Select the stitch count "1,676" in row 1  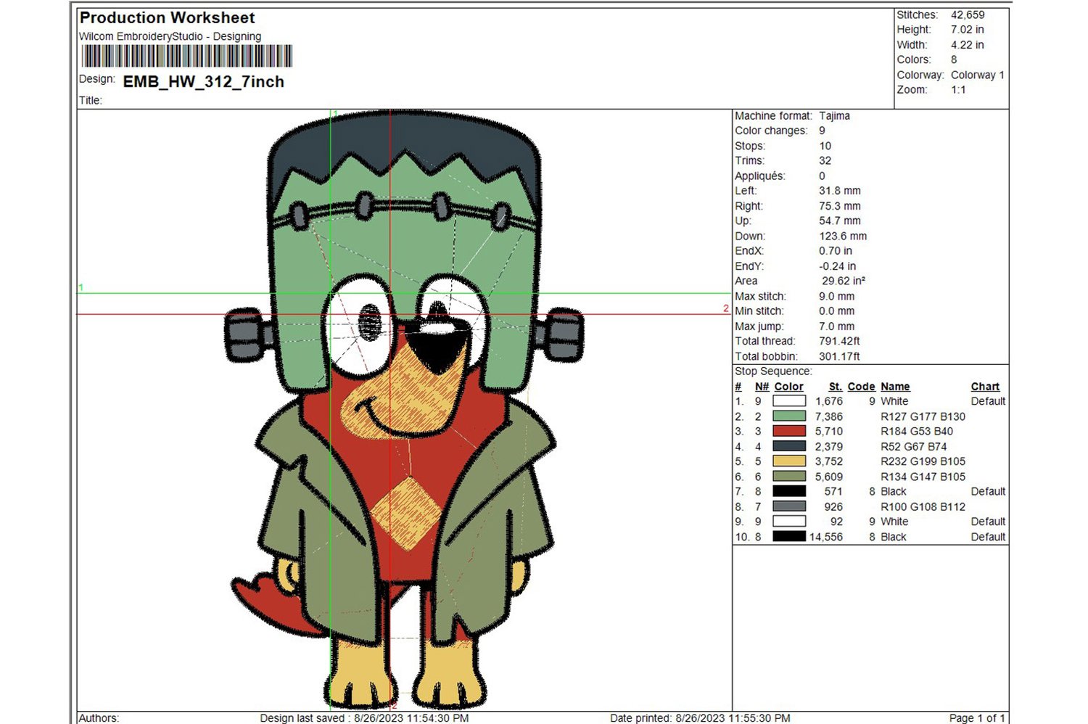[829, 401]
